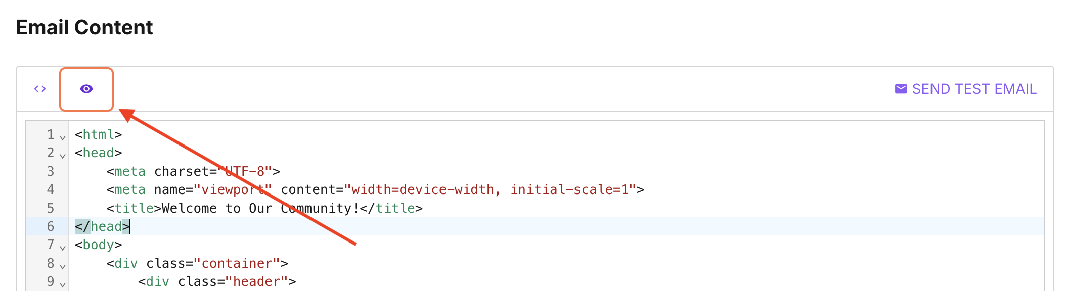Click the header class attribute value
The height and width of the screenshot is (291, 1065).
(257, 281)
